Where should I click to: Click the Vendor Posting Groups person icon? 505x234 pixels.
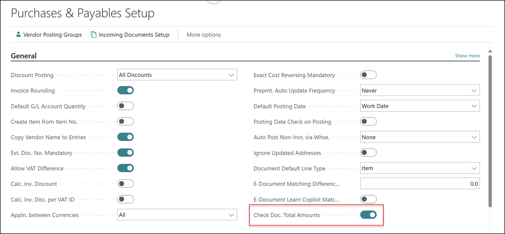tap(18, 35)
